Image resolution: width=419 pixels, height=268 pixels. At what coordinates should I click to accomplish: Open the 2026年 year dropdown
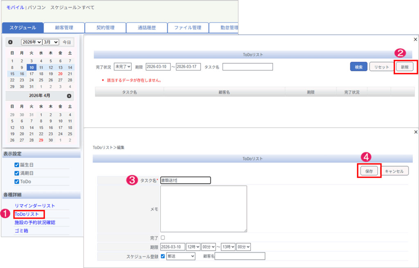(32, 42)
